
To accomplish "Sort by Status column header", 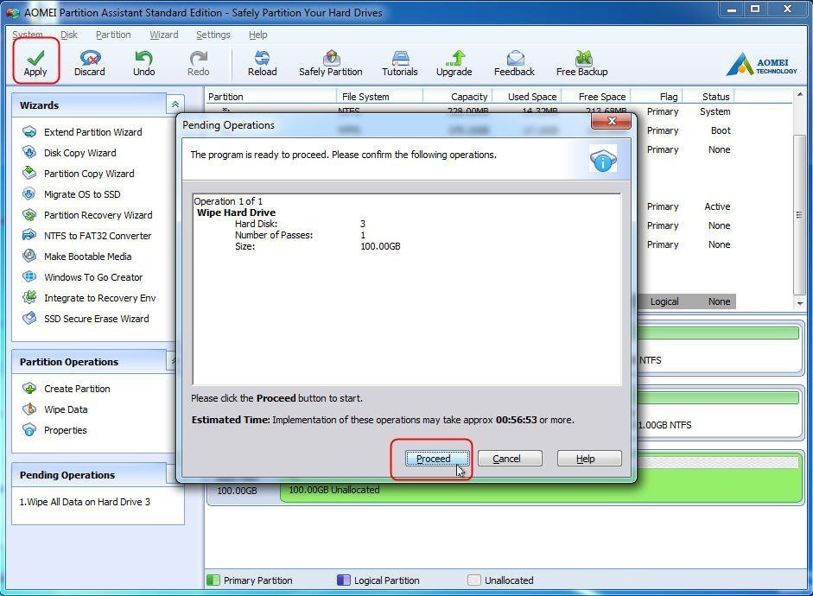I will point(709,97).
